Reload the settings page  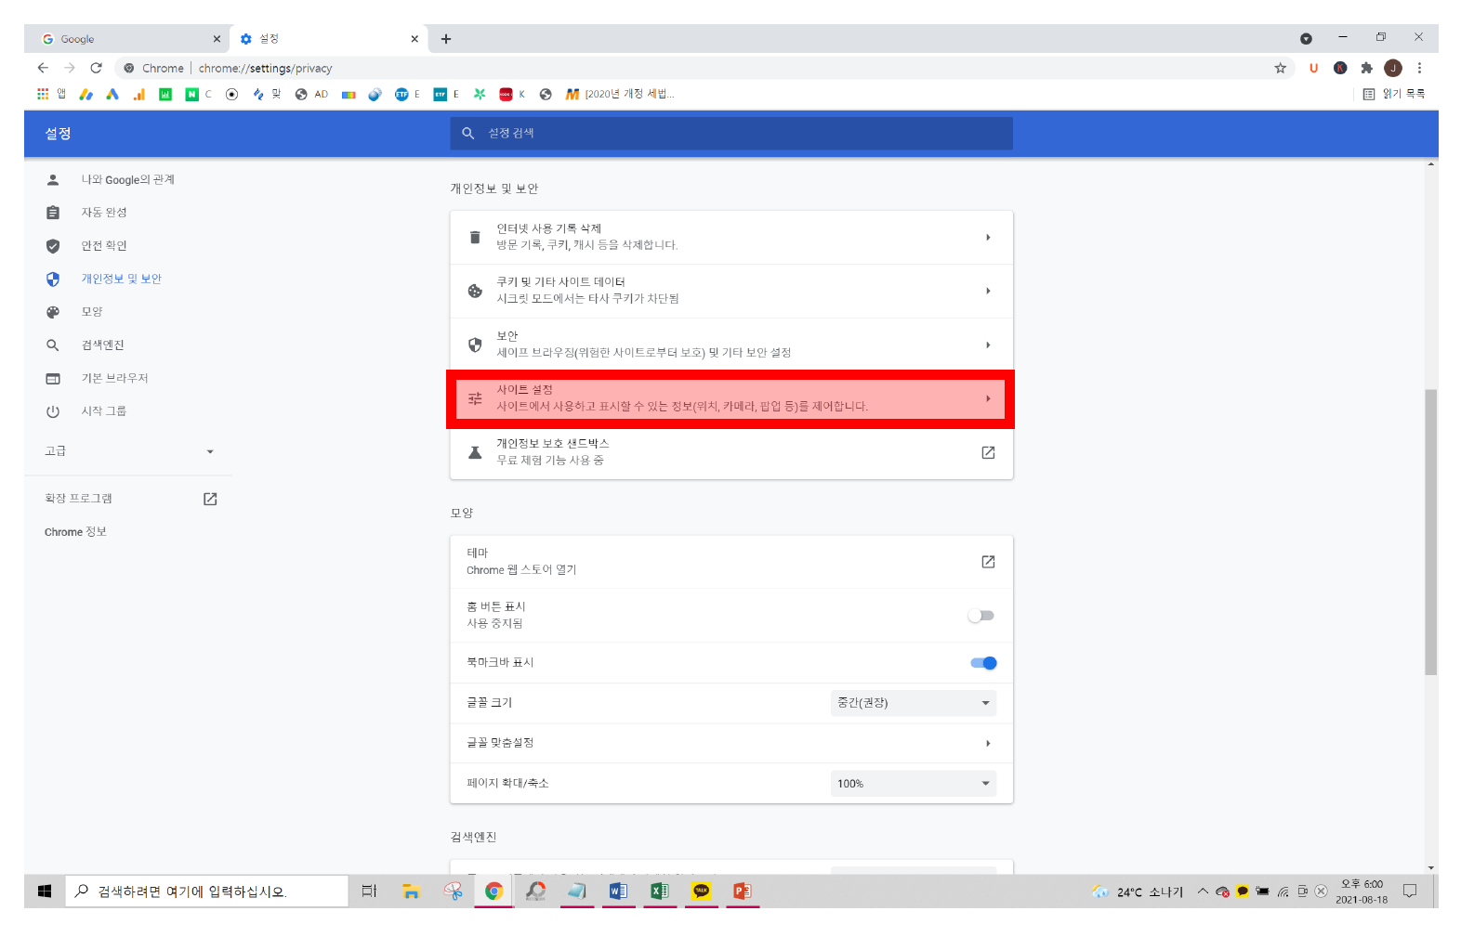[x=96, y=68]
